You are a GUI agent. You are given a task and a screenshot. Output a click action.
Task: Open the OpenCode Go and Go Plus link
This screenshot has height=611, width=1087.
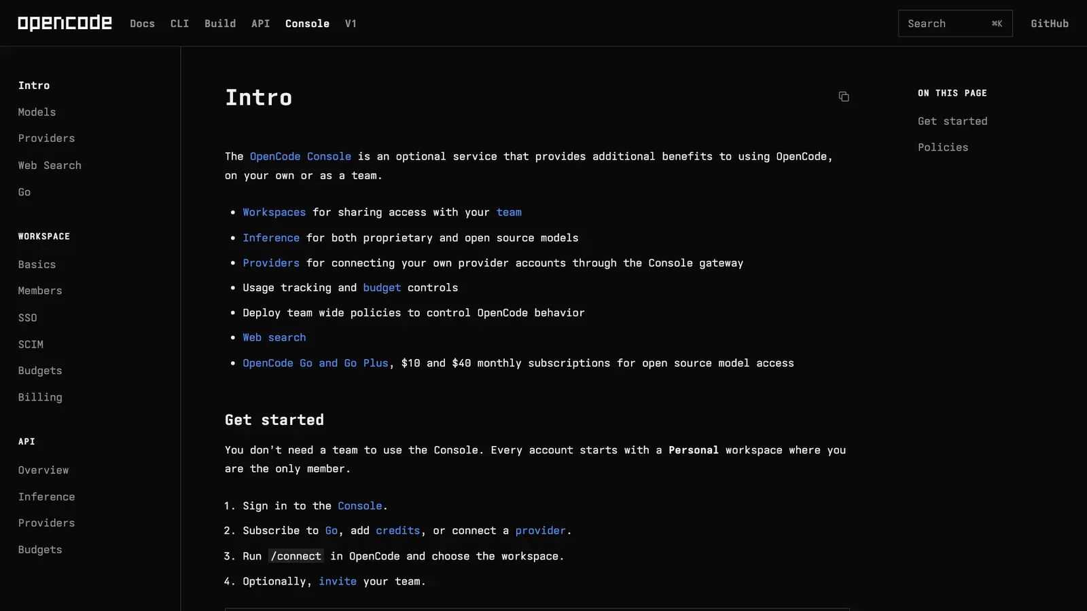pyautogui.click(x=315, y=363)
